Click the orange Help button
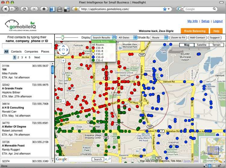 [x=216, y=31]
